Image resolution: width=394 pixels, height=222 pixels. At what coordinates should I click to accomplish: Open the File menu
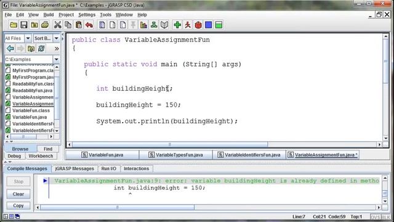coord(8,15)
